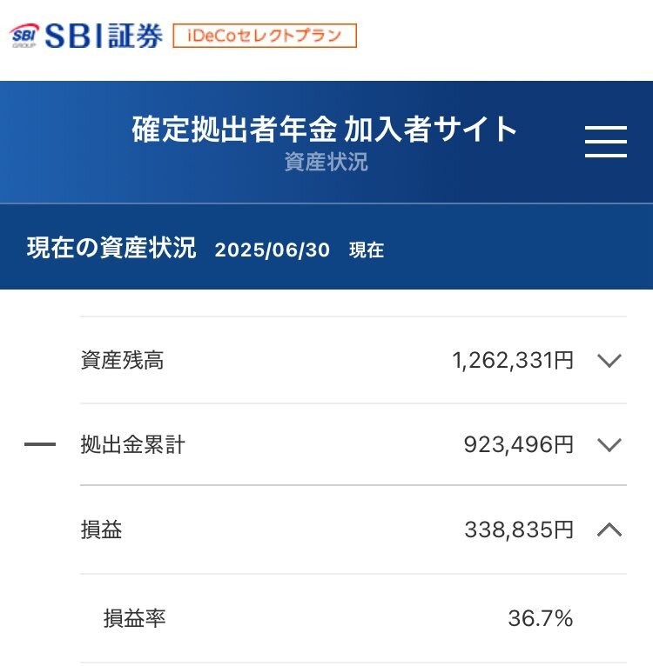This screenshot has width=653, height=666.
Task: Click the SBI証券 brand text logo
Action: (x=104, y=36)
